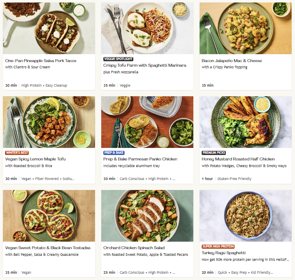
Task: Select the Vegan Spicy Lemon Maple Tofu title
Action: (35, 159)
